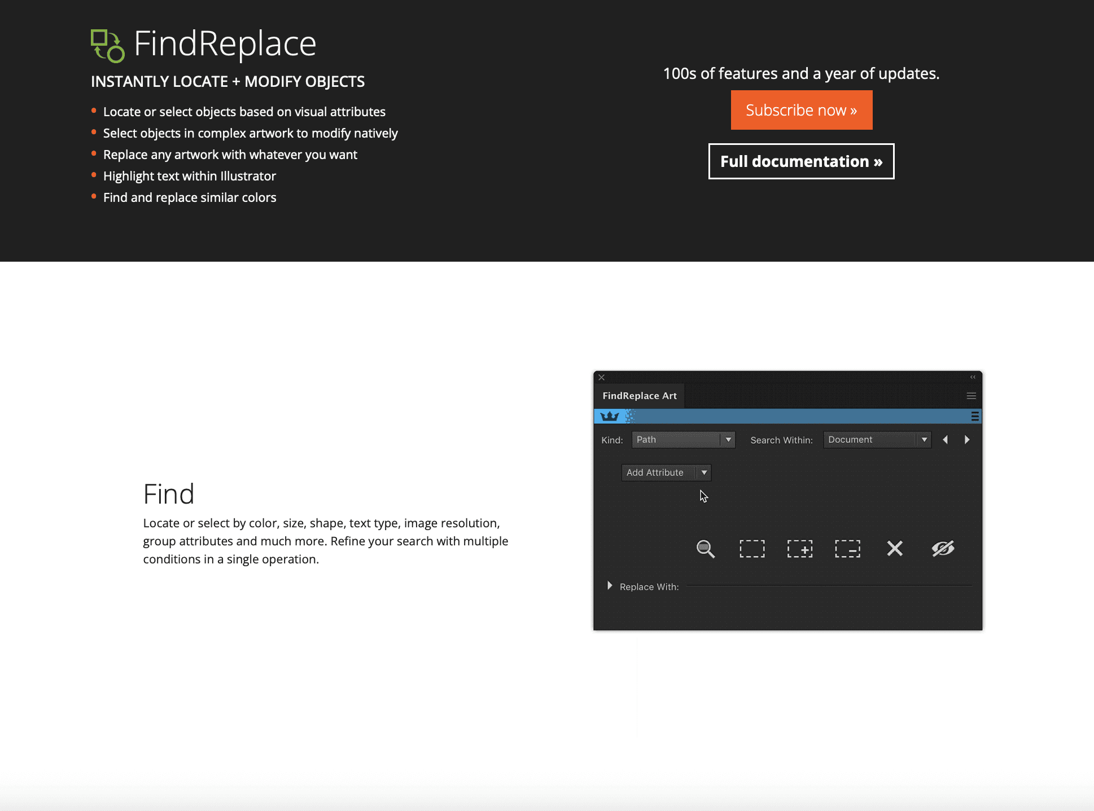Image resolution: width=1094 pixels, height=811 pixels.
Task: Click the add-to-selection dashed plus icon
Action: point(800,548)
